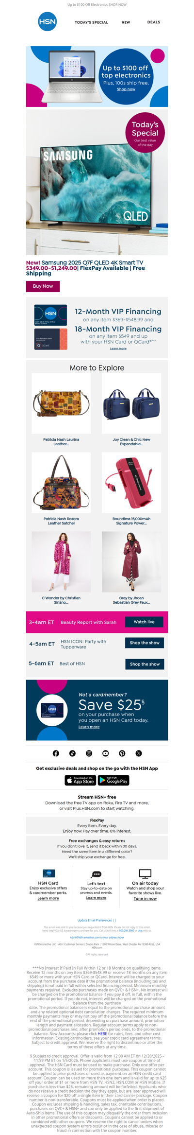The width and height of the screenshot is (194, 1135).
Task: Open the TikTok social icon
Action: coord(72,753)
